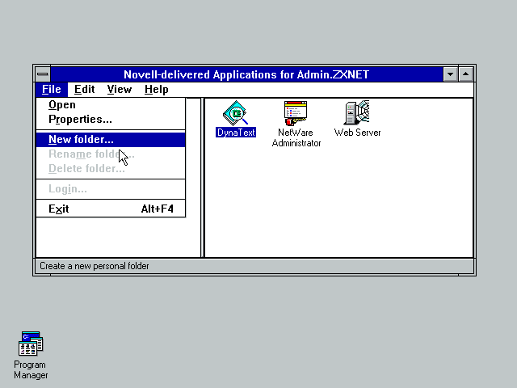The height and width of the screenshot is (388, 517).
Task: Click the DynaText label text
Action: [236, 133]
